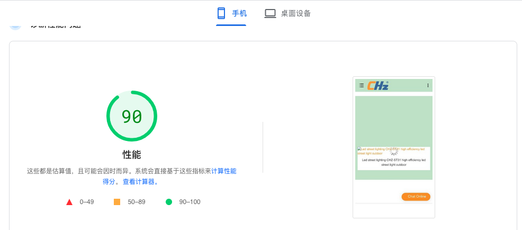The height and width of the screenshot is (230, 522).
Task: Click the performance score gauge showing 90
Action: click(x=132, y=116)
